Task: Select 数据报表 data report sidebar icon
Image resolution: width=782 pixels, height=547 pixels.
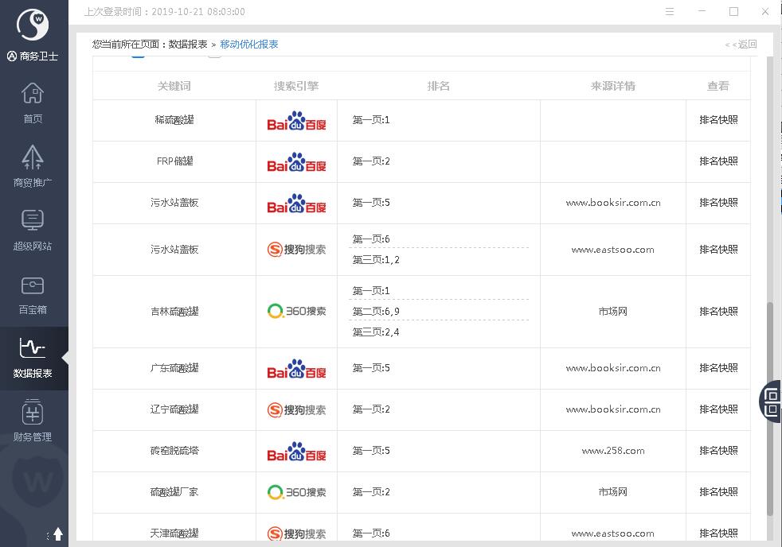Action: (x=33, y=358)
